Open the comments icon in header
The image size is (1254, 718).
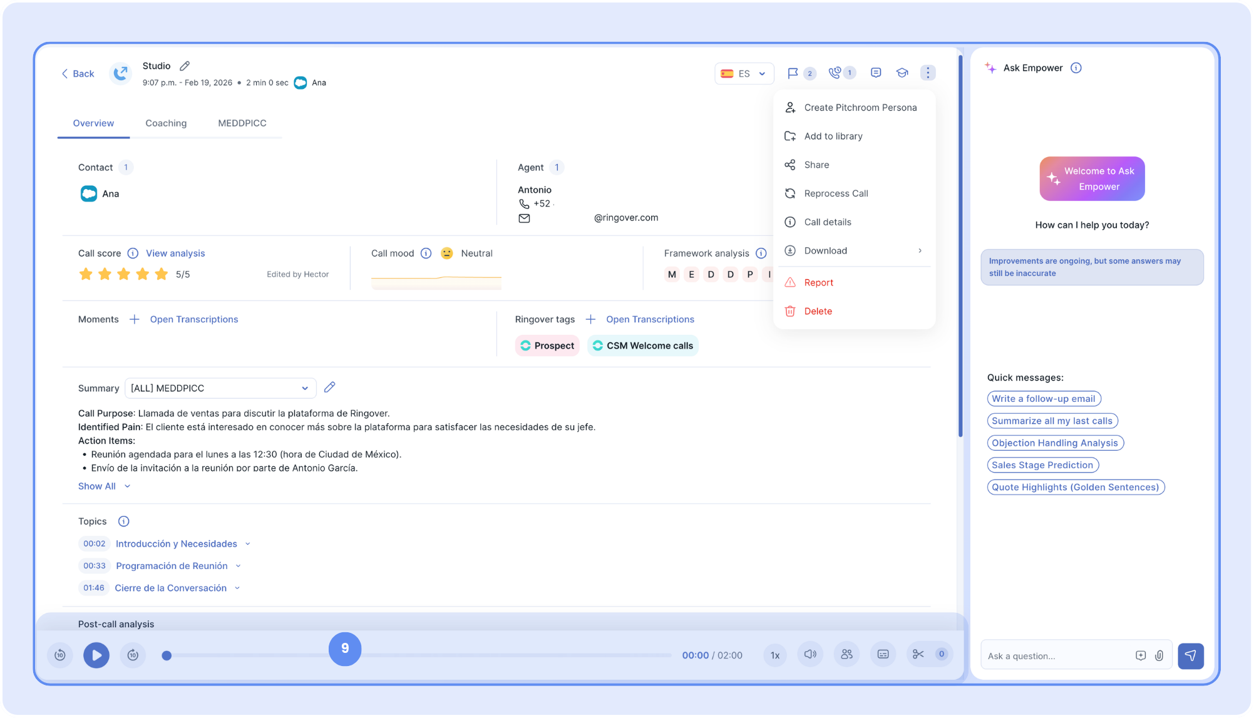pos(876,73)
